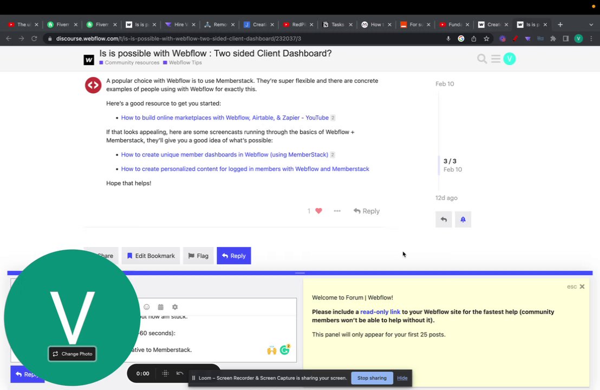The image size is (600, 390).
Task: Open the tab search chevron dropdown
Action: [591, 24]
